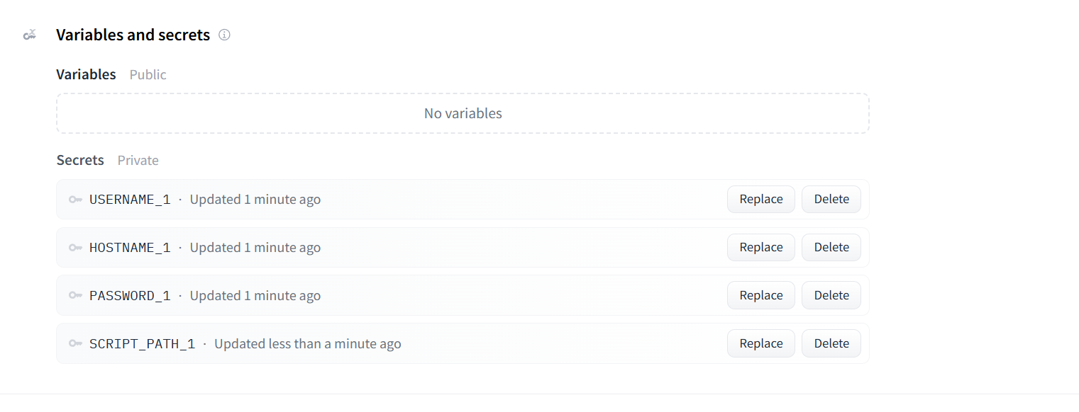Image resolution: width=1079 pixels, height=412 pixels.
Task: Click the Secrets Private label
Action: [108, 160]
